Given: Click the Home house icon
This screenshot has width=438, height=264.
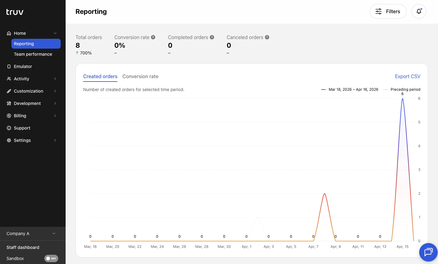Looking at the screenshot, I should click(x=9, y=33).
